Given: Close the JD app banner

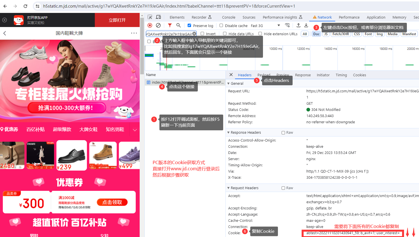Looking at the screenshot, I should pyautogui.click(x=5, y=20).
